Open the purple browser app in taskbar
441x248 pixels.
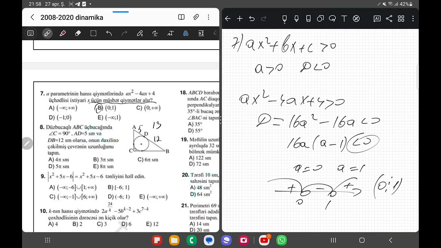pos(226,240)
